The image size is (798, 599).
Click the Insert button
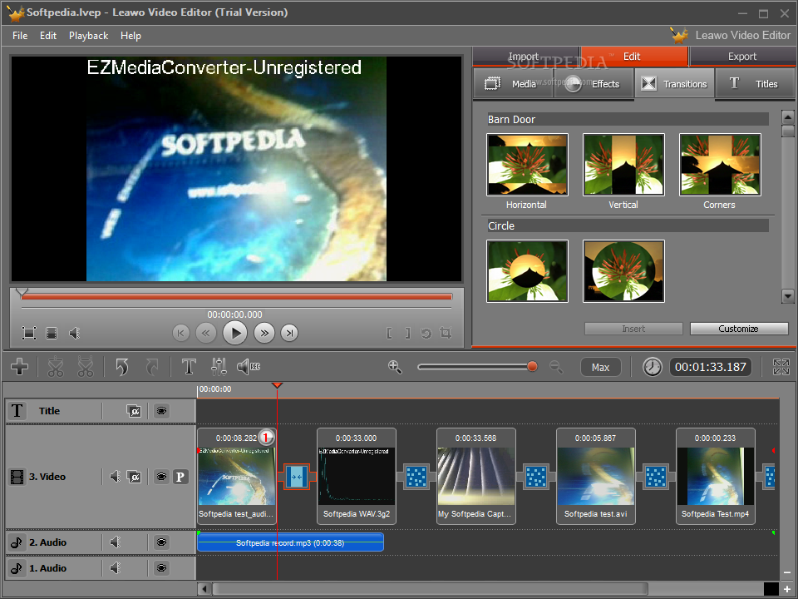633,329
